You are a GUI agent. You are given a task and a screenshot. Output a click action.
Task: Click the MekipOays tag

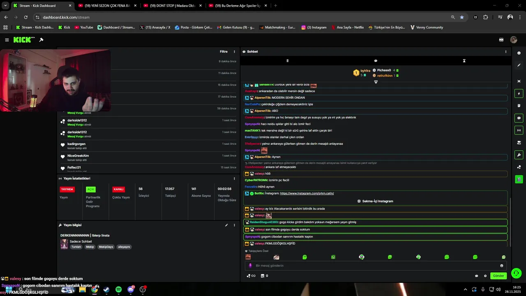tap(106, 247)
